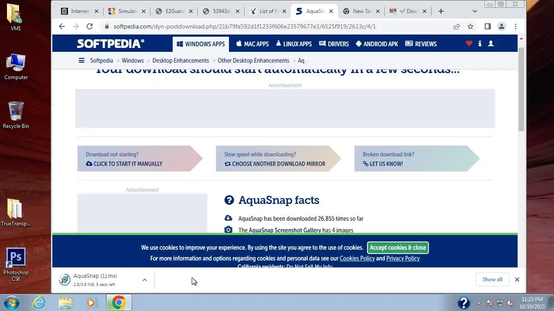Open the Reviews section
Image resolution: width=554 pixels, height=311 pixels.
tap(421, 44)
